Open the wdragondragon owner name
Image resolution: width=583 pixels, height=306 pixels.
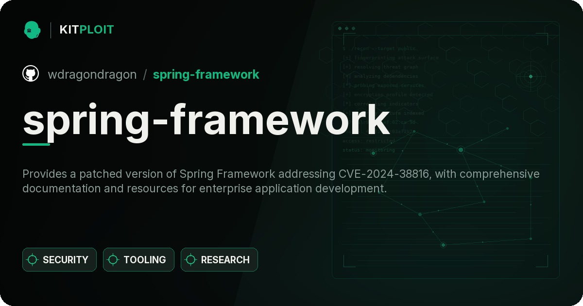[92, 75]
